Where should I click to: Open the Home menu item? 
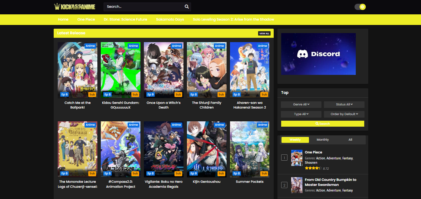[x=63, y=19]
